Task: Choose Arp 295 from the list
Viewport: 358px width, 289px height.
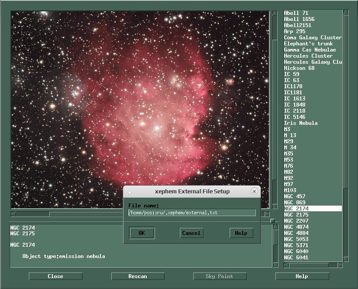Action: click(313, 31)
